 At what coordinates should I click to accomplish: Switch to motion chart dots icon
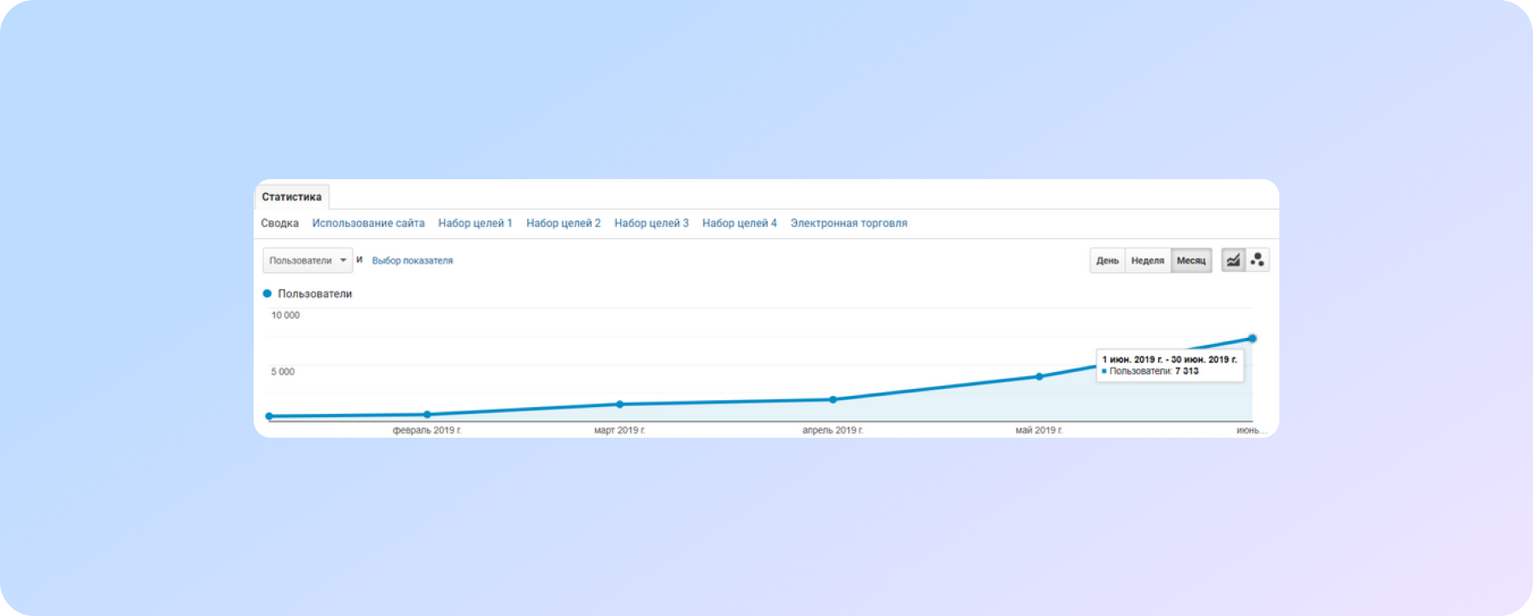click(x=1257, y=260)
